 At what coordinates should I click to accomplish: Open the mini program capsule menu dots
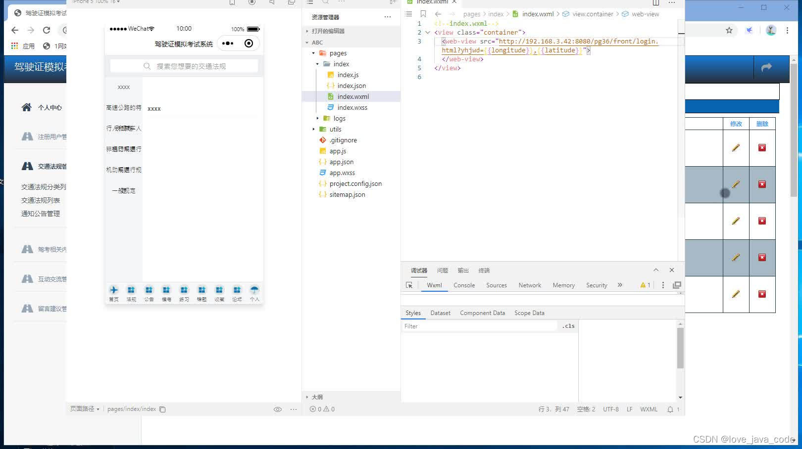click(x=228, y=44)
